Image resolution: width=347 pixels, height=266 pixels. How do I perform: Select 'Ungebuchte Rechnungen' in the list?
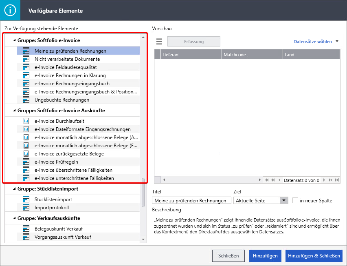pyautogui.click(x=78, y=100)
